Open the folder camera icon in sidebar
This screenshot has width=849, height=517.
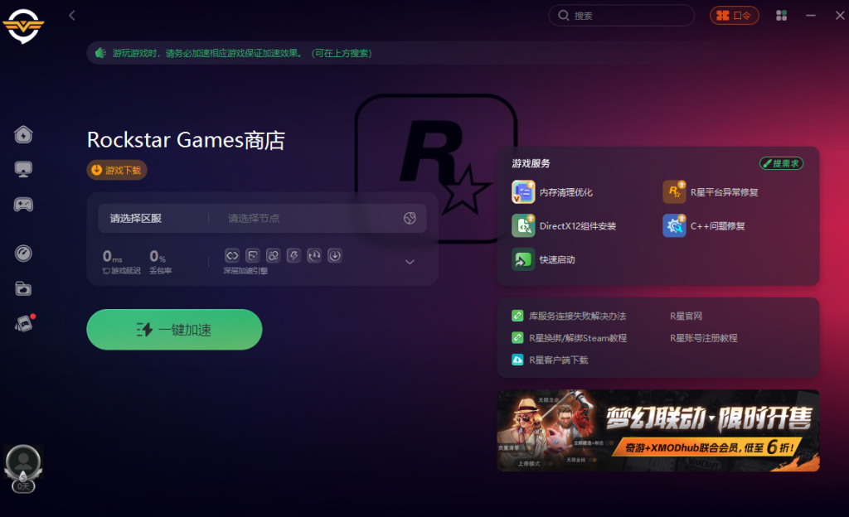(23, 289)
